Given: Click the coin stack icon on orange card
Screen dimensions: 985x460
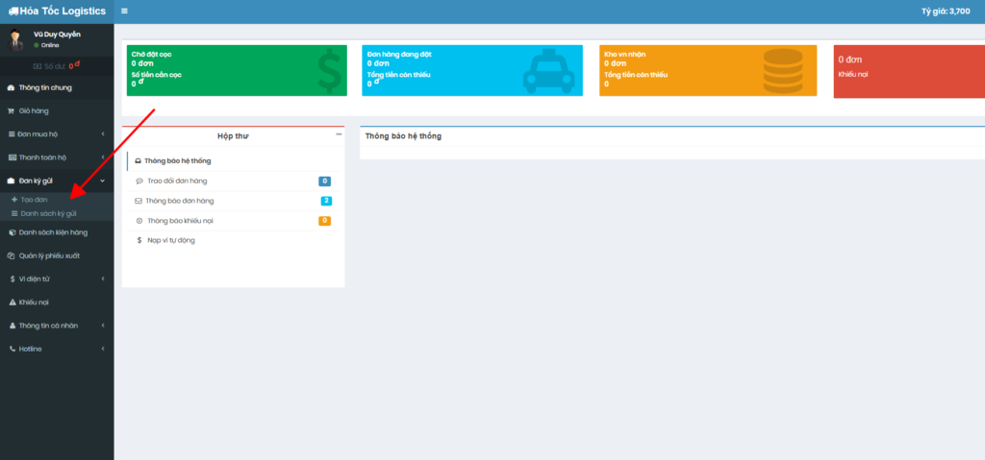Looking at the screenshot, I should 783,71.
